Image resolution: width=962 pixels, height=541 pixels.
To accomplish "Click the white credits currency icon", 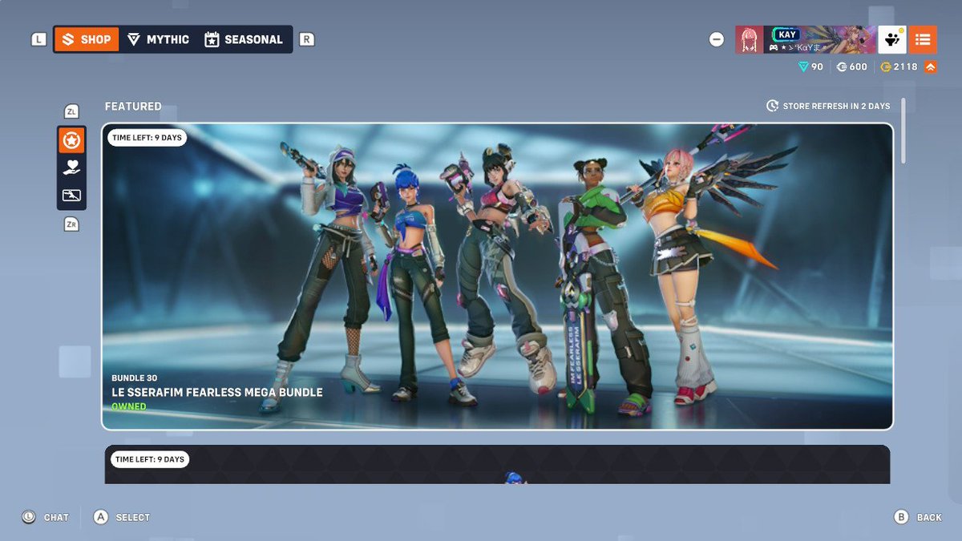I will tap(842, 67).
